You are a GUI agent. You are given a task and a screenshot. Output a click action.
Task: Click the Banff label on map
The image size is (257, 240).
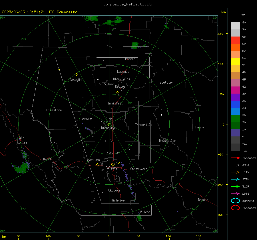[x=47, y=159]
